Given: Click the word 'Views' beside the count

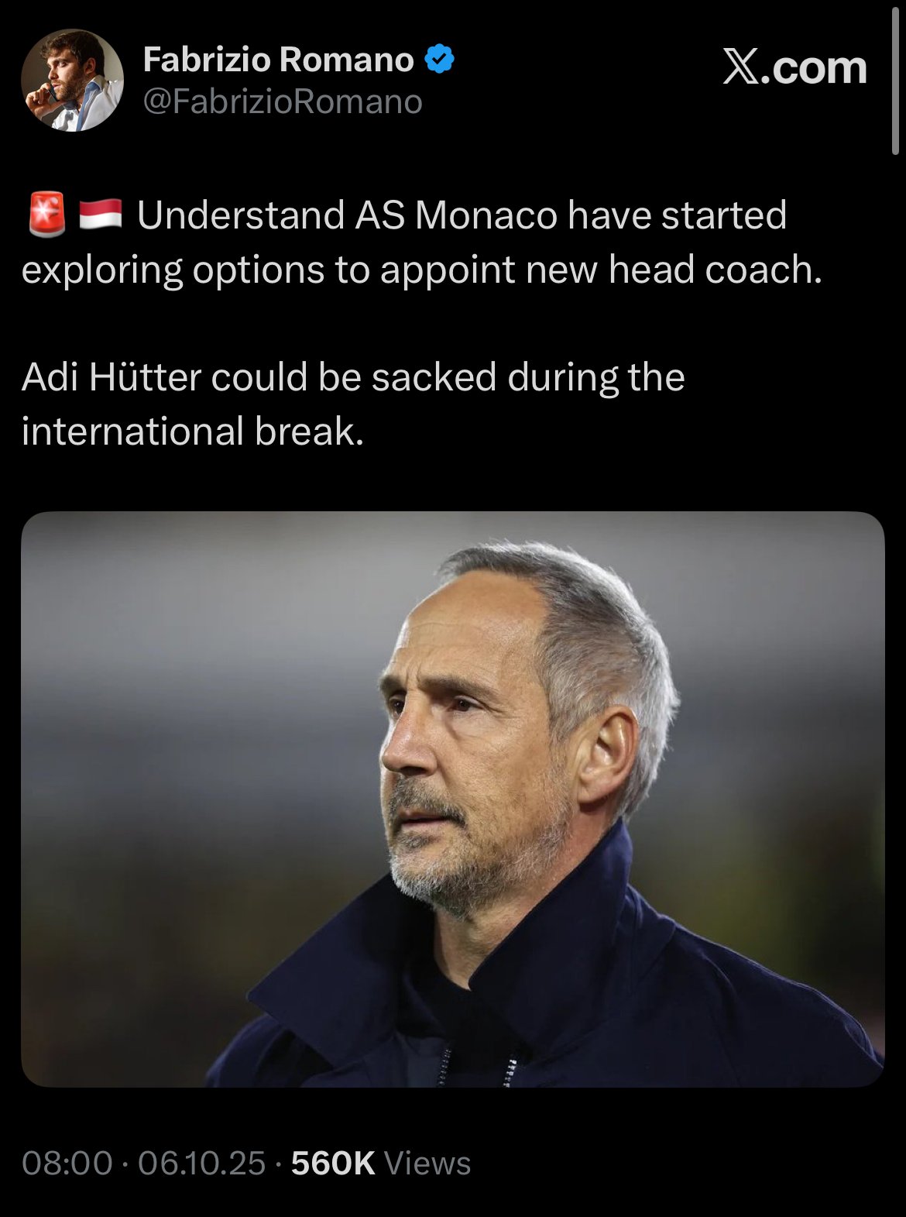Looking at the screenshot, I should [x=427, y=1163].
